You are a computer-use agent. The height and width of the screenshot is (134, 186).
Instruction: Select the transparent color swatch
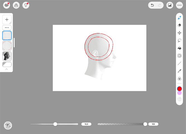(x=179, y=99)
